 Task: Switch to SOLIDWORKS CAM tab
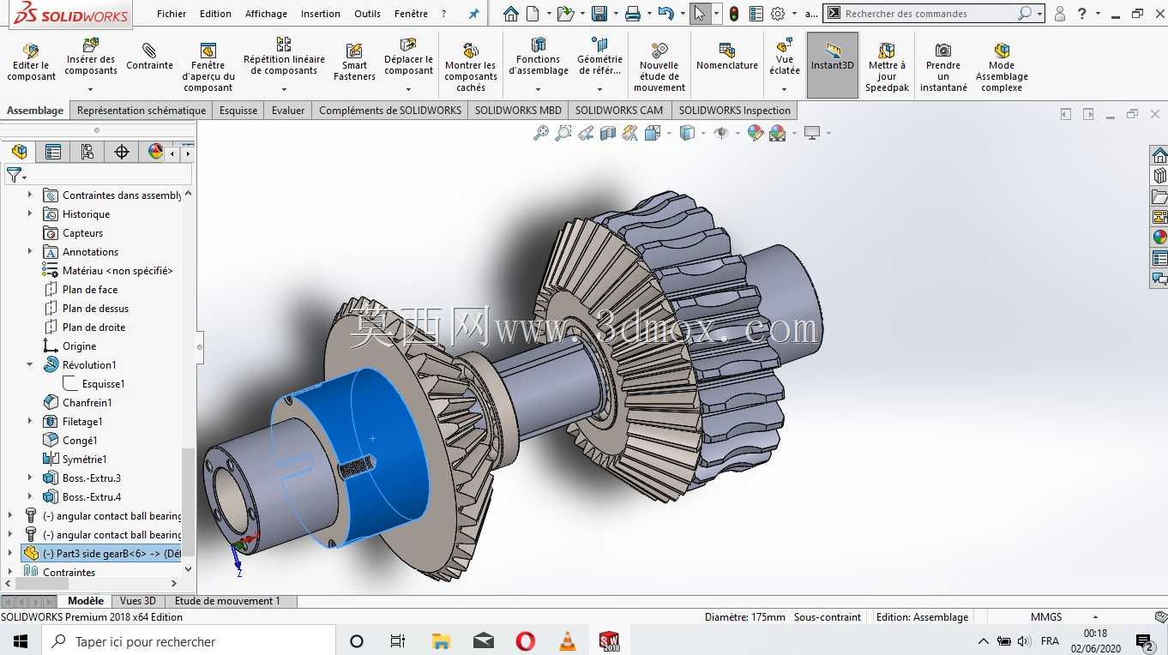click(619, 111)
